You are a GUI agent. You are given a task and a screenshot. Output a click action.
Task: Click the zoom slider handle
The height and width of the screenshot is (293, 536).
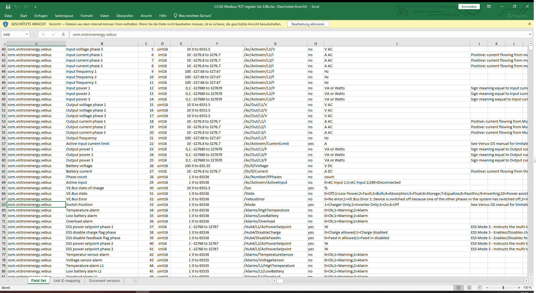click(503, 287)
